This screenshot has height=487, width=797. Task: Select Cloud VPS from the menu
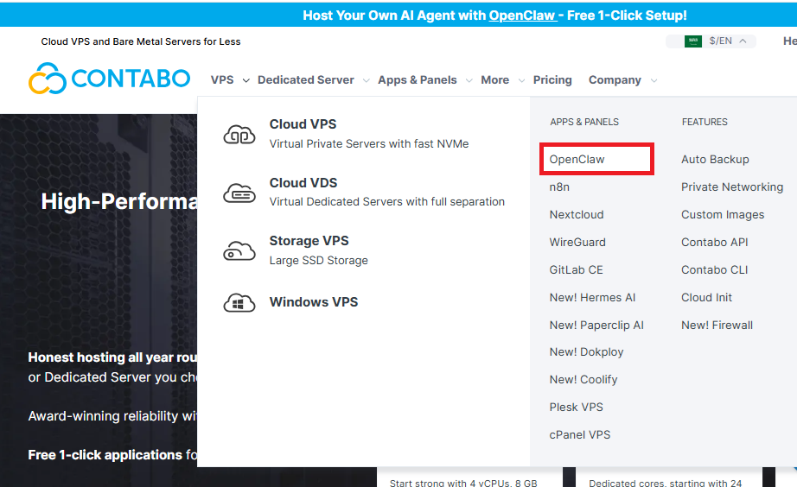click(x=303, y=124)
